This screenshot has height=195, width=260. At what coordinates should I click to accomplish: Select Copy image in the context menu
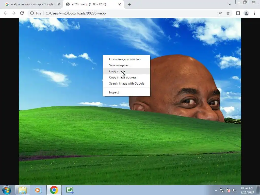(126, 71)
